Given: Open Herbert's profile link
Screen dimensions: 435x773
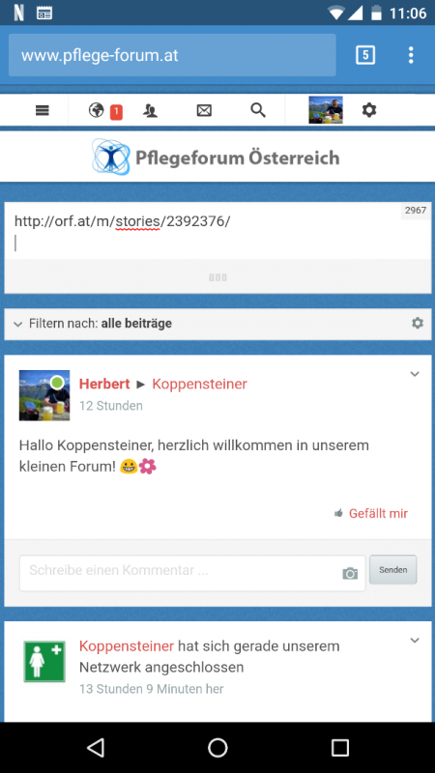Looking at the screenshot, I should [x=104, y=384].
